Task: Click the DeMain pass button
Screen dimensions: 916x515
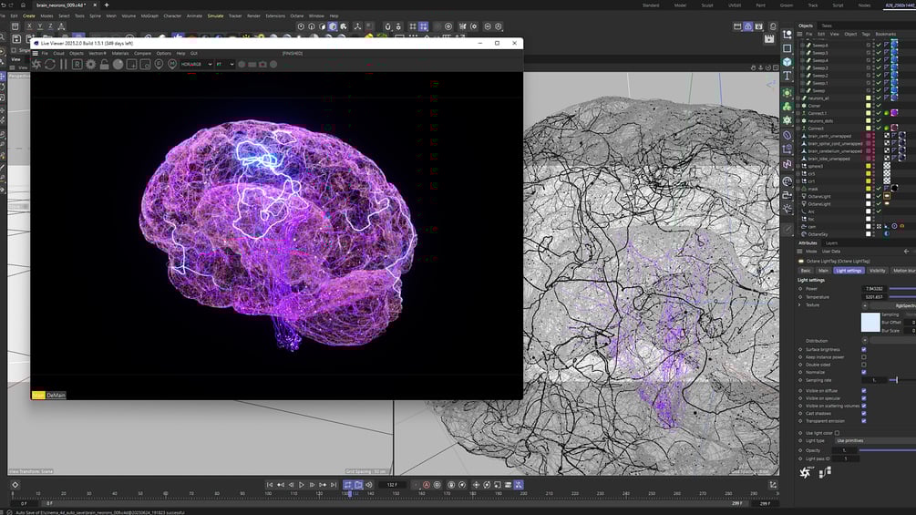Action: click(x=57, y=396)
